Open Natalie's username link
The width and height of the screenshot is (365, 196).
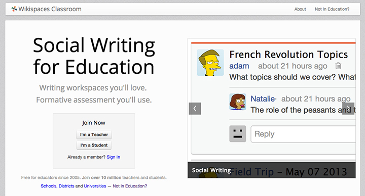pos(263,99)
